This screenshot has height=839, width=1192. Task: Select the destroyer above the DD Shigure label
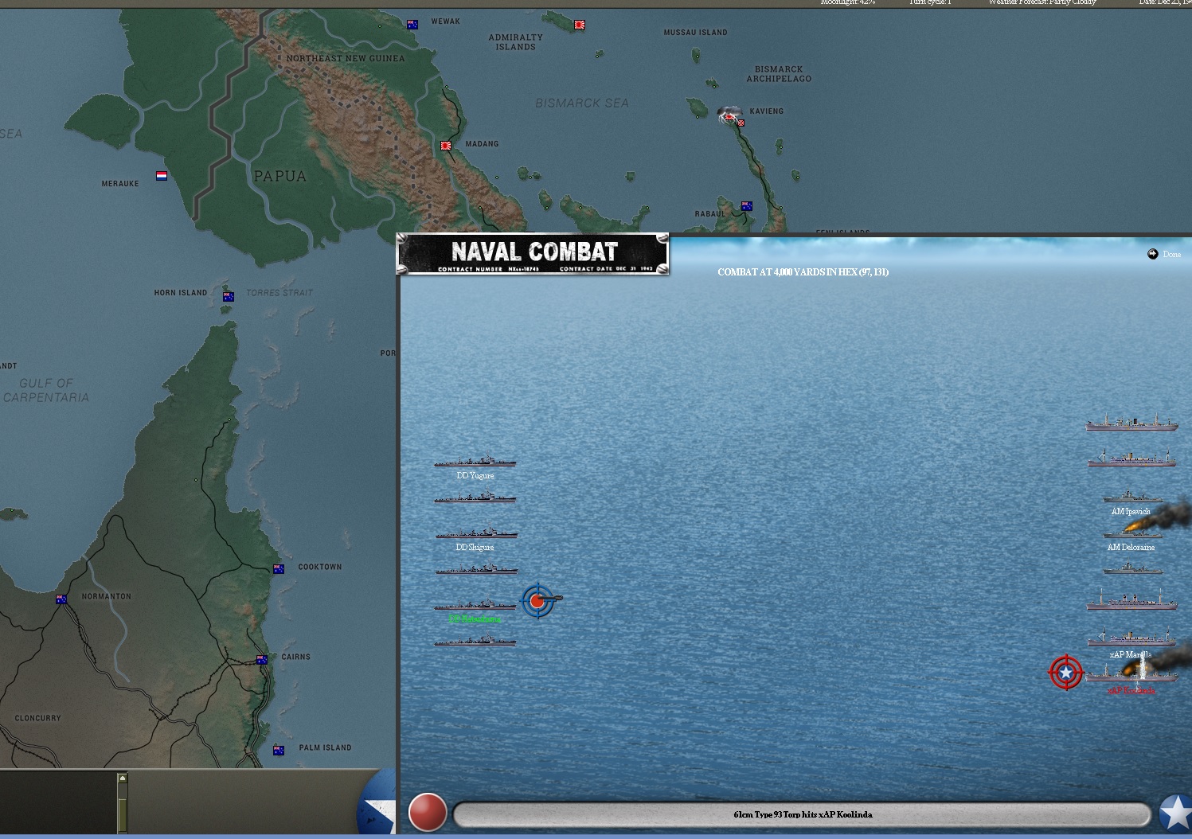pos(476,533)
